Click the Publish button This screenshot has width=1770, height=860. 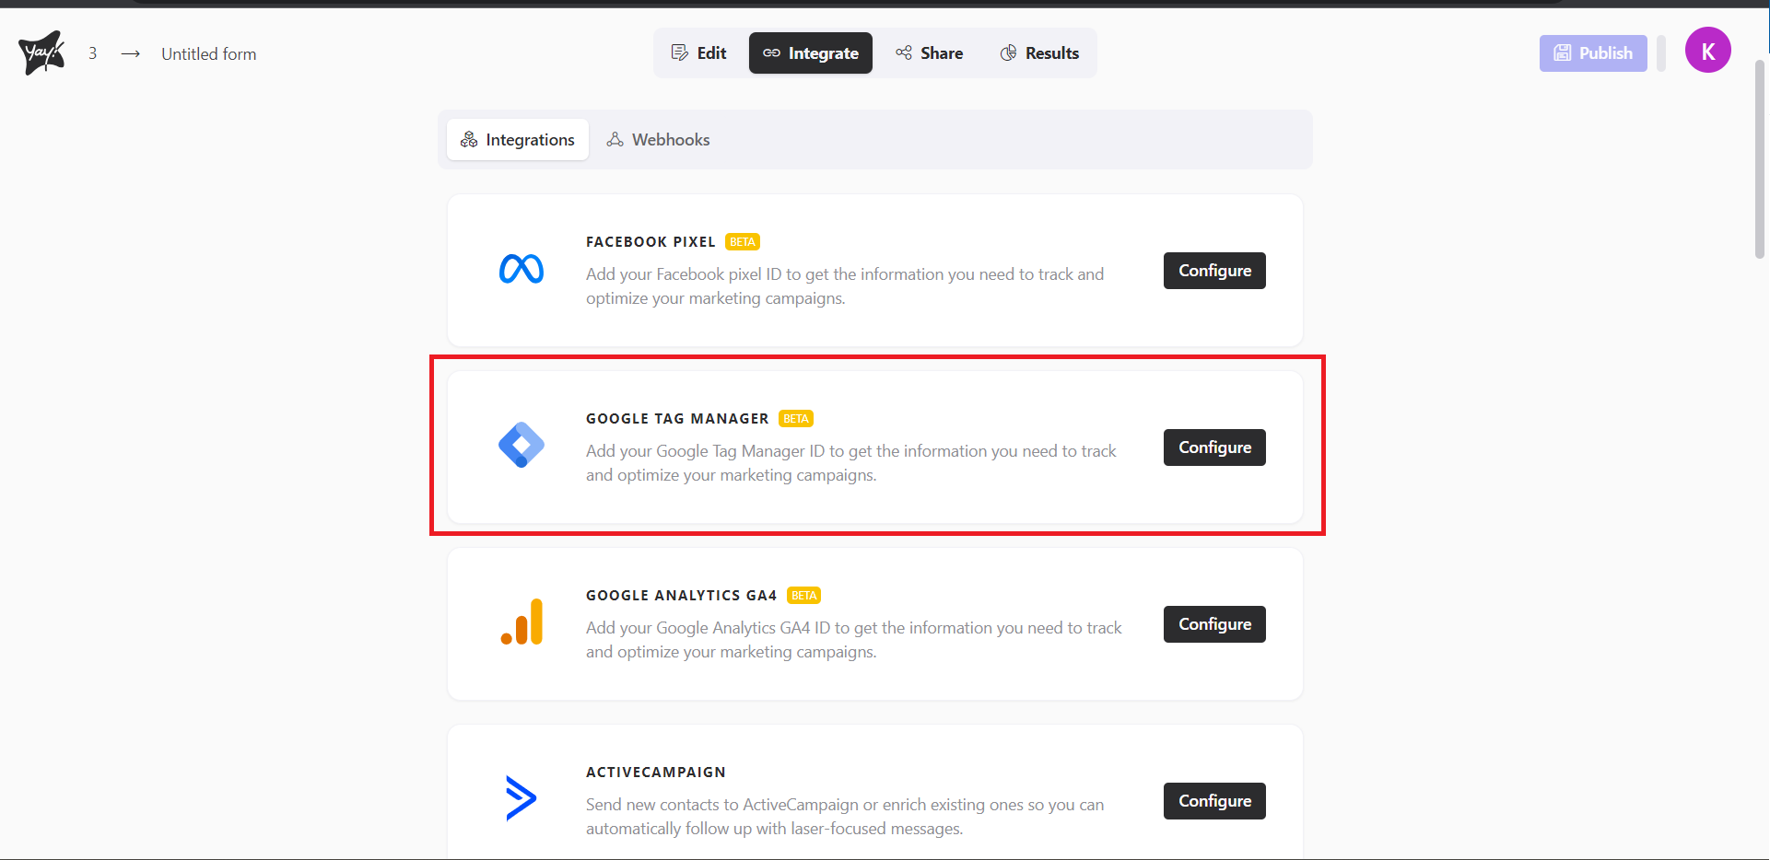coord(1592,52)
